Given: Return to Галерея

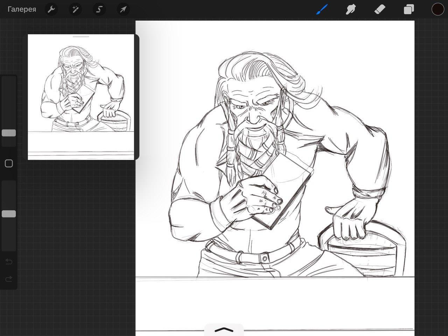Looking at the screenshot, I should click(22, 9).
